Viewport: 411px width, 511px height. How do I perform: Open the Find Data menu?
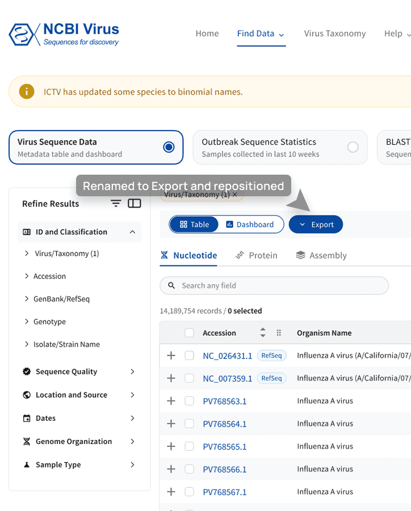click(x=261, y=33)
